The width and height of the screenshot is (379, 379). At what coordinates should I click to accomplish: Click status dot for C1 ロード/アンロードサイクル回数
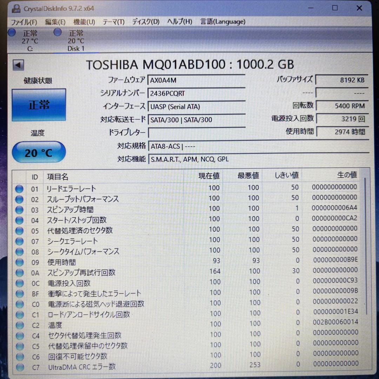pos(20,315)
